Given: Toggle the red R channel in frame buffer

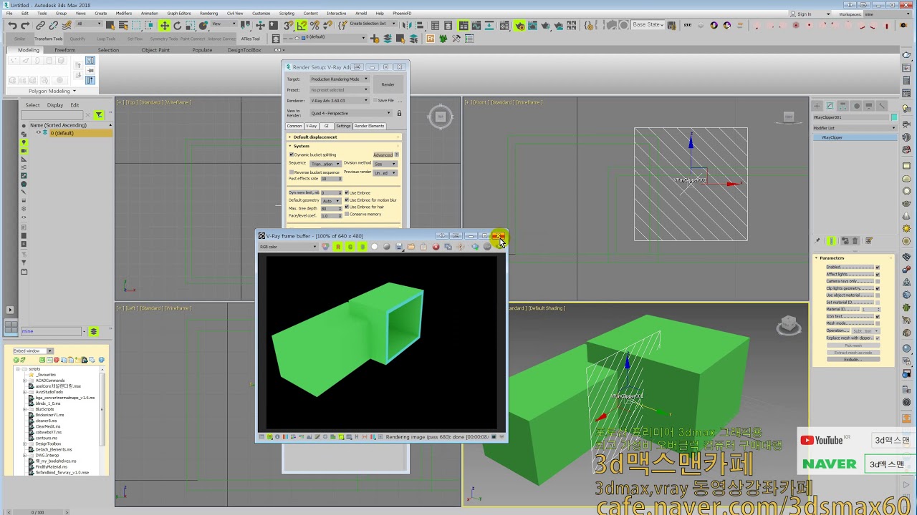Looking at the screenshot, I should point(338,247).
